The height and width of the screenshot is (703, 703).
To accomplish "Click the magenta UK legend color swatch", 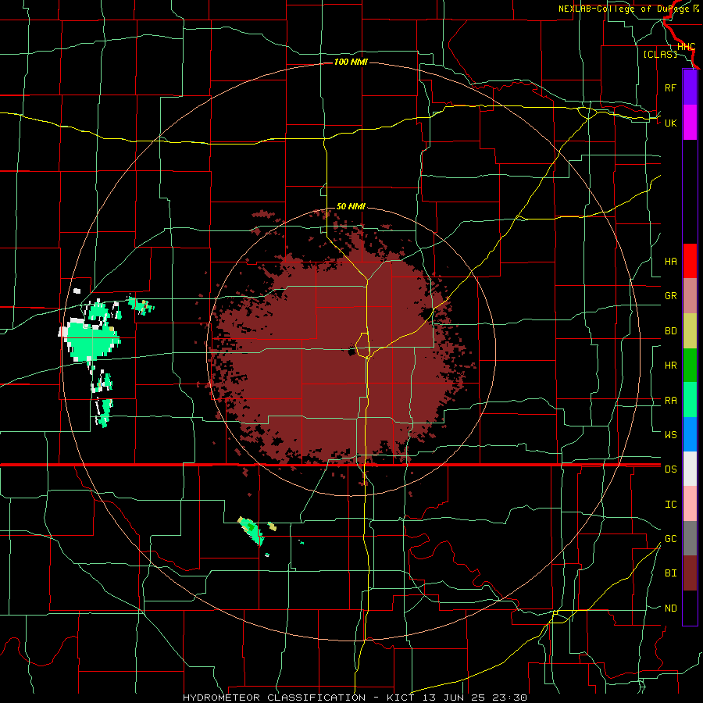I will point(690,123).
